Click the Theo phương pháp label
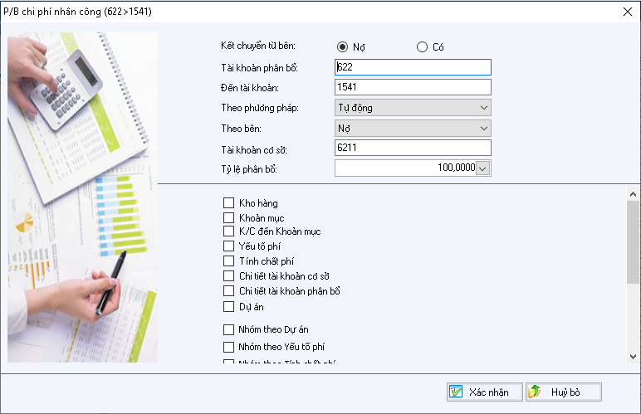The image size is (641, 414). 260,108
